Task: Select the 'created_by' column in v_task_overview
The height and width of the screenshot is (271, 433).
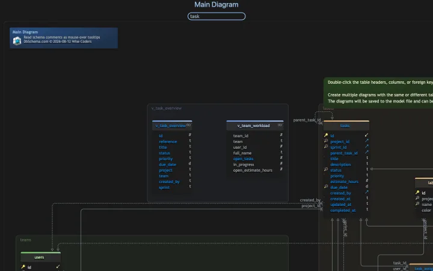Action: (x=169, y=182)
